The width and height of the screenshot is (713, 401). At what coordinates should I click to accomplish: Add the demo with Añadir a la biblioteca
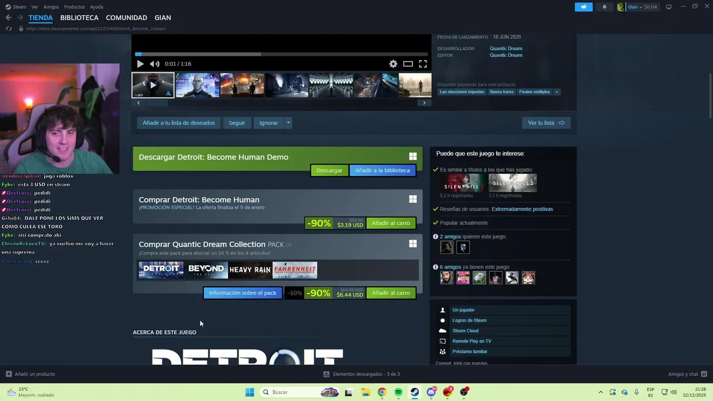(x=383, y=170)
